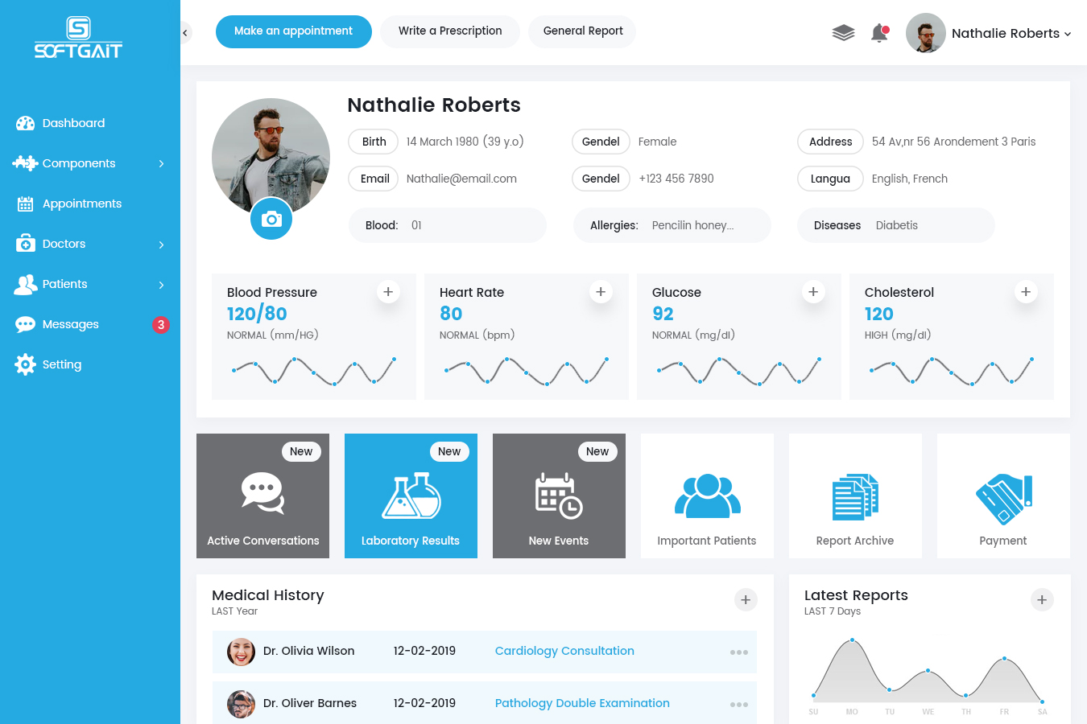Open General Report
1087x724 pixels.
[583, 31]
